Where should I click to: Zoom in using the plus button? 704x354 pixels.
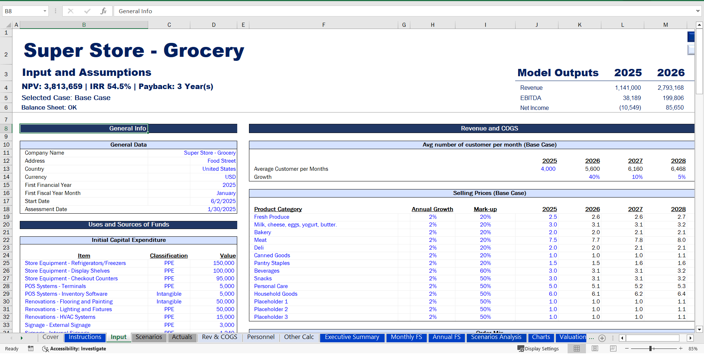tap(681, 349)
